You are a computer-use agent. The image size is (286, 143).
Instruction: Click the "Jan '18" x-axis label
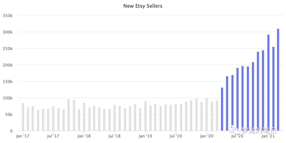click(x=84, y=136)
